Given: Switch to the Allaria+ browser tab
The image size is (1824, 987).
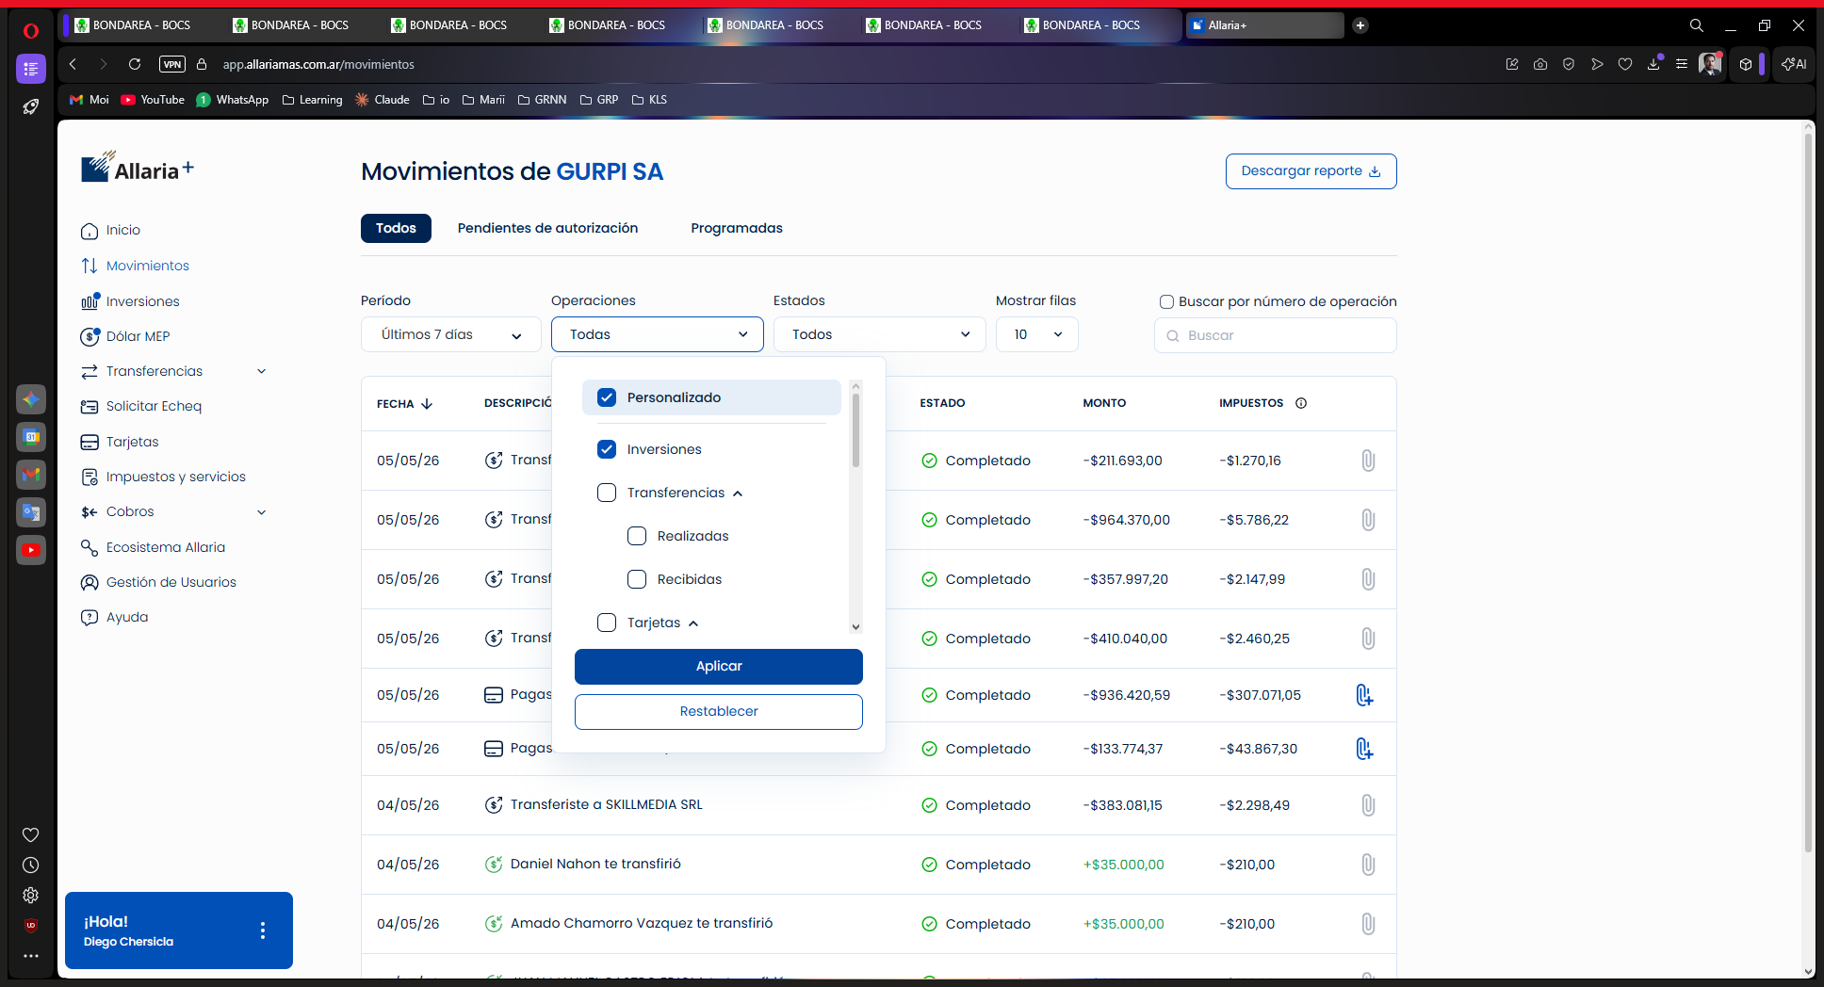Looking at the screenshot, I should click(1263, 25).
